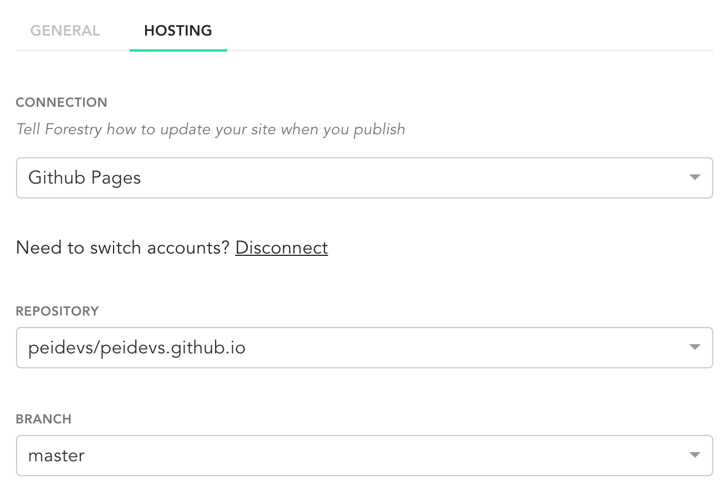
Task: Click the caret icon in the Repository selector
Action: point(694,347)
